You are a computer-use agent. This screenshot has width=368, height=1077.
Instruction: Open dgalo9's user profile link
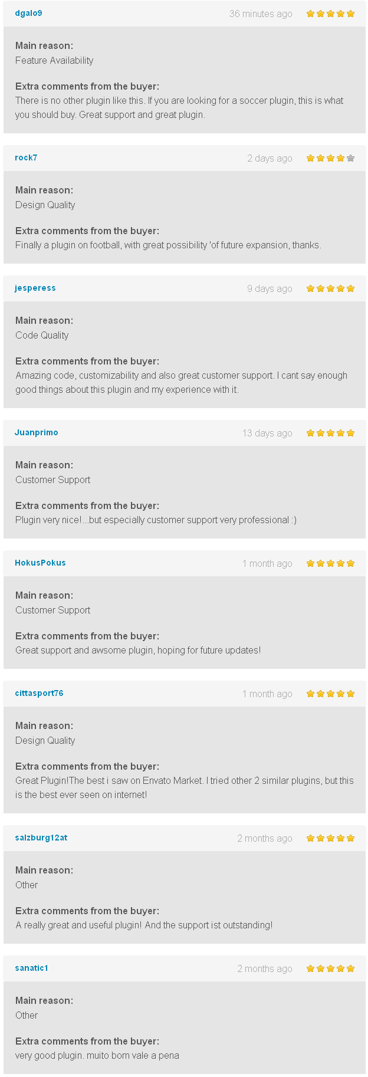pos(28,13)
